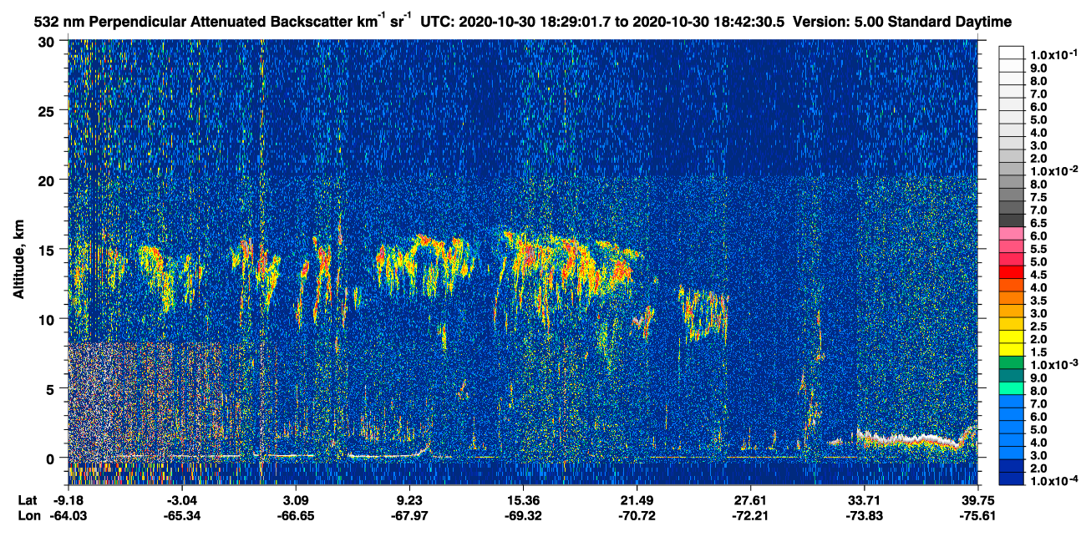
Task: Select longitude value -69.32
Action: (x=523, y=515)
